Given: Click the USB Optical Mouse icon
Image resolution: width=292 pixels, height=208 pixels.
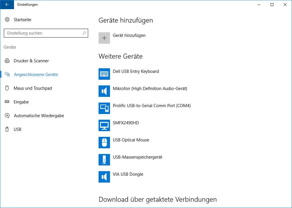Looking at the screenshot, I should click(104, 143).
